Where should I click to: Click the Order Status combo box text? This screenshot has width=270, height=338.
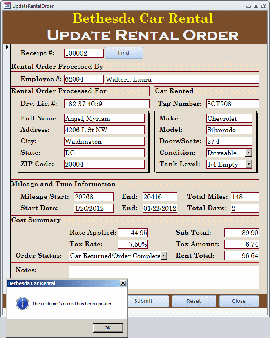[115, 256]
